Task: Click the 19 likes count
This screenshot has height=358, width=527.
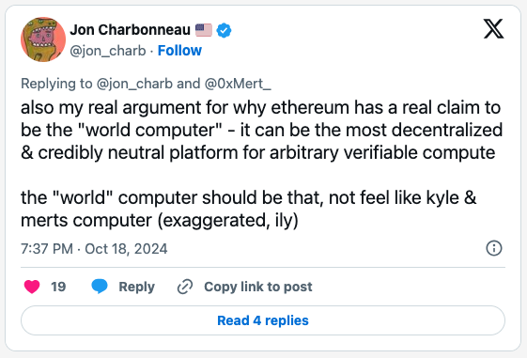Action: (58, 287)
